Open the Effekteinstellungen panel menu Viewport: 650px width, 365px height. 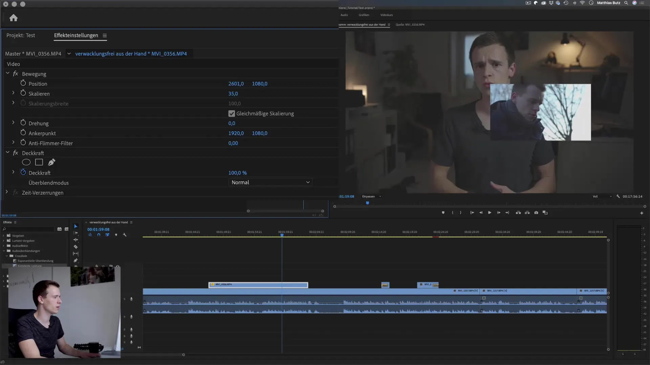click(x=105, y=35)
